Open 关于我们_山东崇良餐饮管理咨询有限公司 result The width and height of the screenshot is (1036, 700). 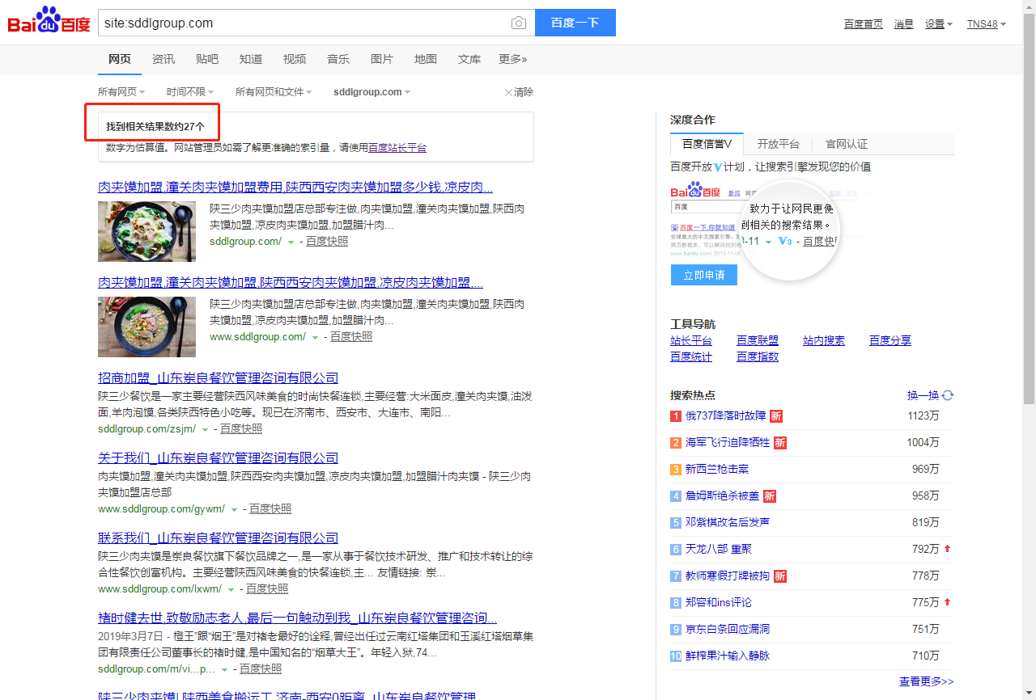(219, 458)
